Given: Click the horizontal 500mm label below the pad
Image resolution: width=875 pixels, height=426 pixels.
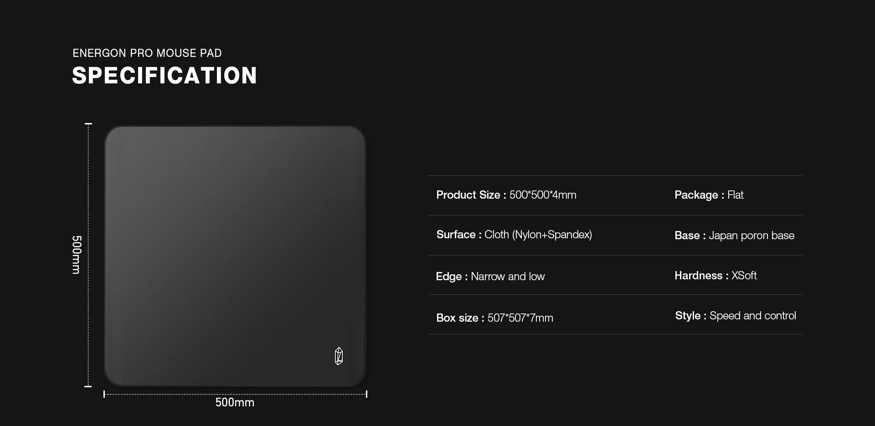Looking at the screenshot, I should click(x=235, y=402).
